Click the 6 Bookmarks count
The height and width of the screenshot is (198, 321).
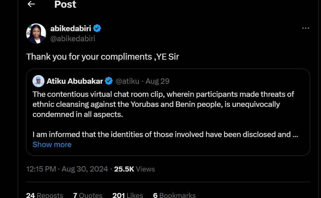click(x=174, y=195)
